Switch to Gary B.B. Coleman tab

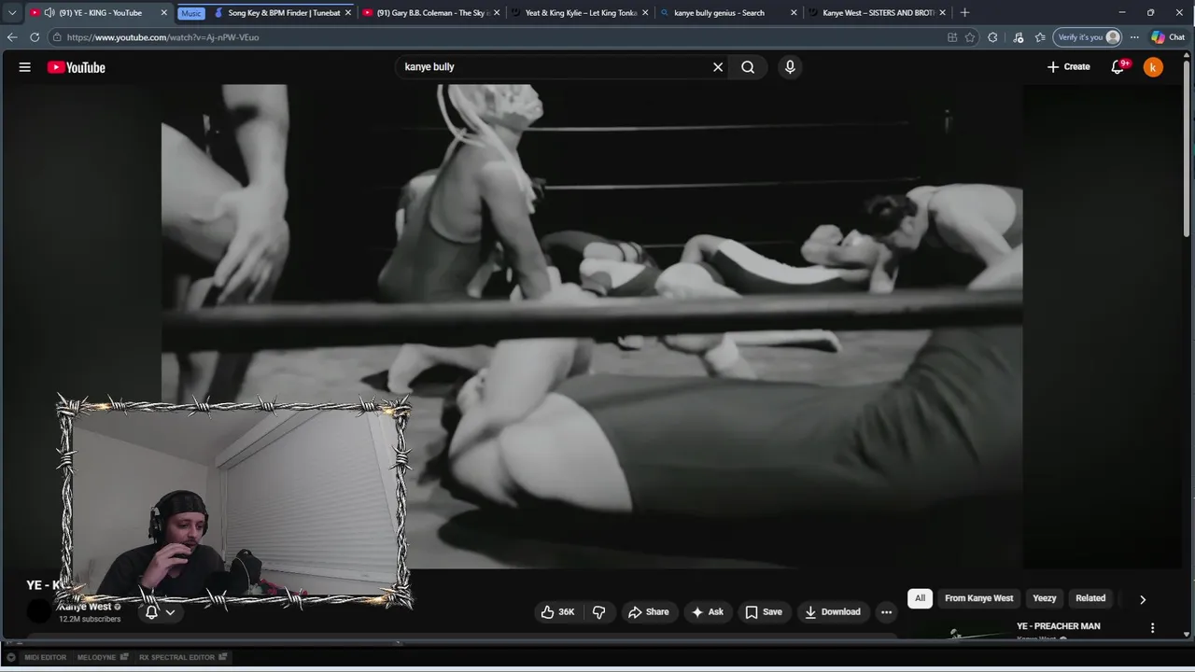[432, 13]
